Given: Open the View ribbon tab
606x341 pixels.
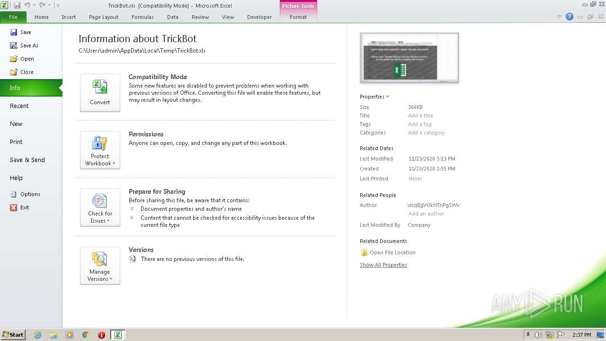Looking at the screenshot, I should click(228, 17).
